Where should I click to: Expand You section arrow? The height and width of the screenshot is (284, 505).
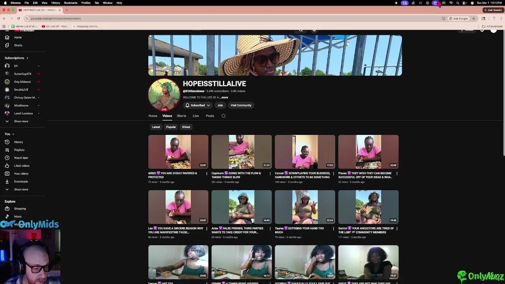(x=13, y=134)
